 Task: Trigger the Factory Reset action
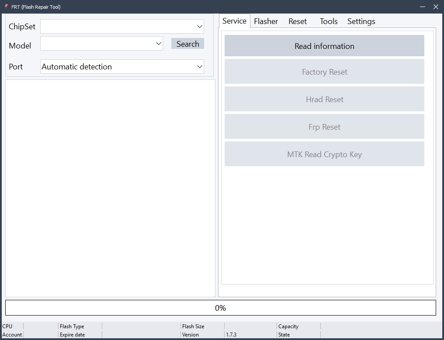click(x=324, y=71)
